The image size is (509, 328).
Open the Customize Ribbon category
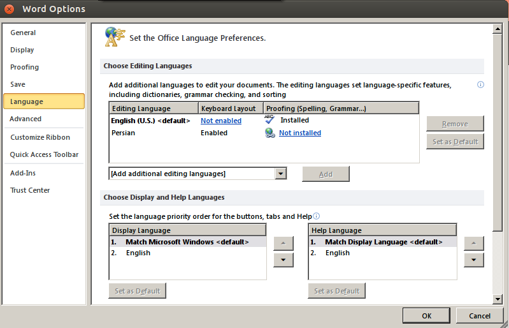click(40, 137)
